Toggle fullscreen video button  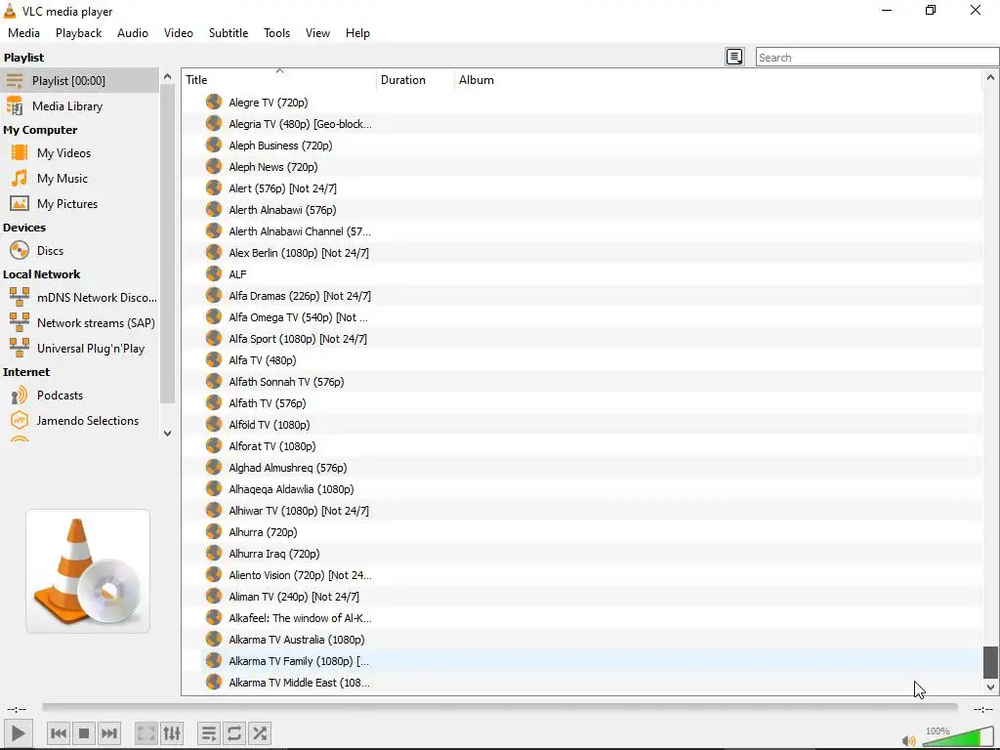146,733
